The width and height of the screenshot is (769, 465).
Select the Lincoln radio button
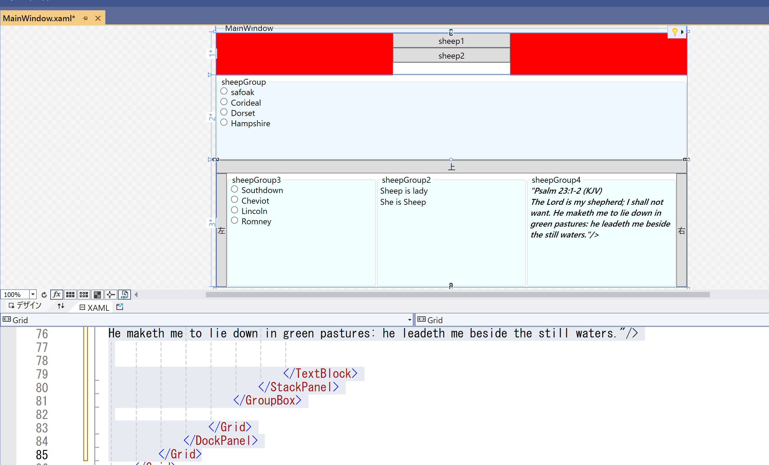click(x=234, y=210)
